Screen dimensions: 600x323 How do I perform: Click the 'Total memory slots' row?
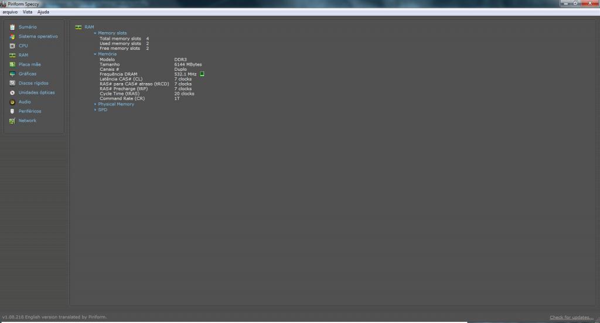tap(124, 39)
